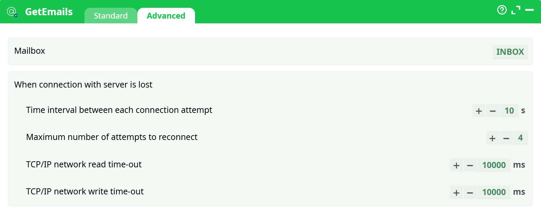
Task: Increase maximum number of attempts to reconnect
Action: tap(492, 138)
